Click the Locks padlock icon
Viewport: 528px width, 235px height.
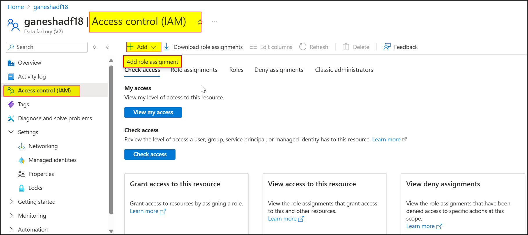tap(22, 188)
